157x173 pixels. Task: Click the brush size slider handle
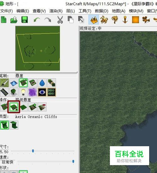[x=33, y=151]
